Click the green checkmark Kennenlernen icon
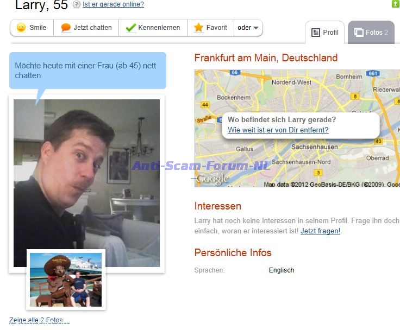400x330 pixels. pos(130,28)
